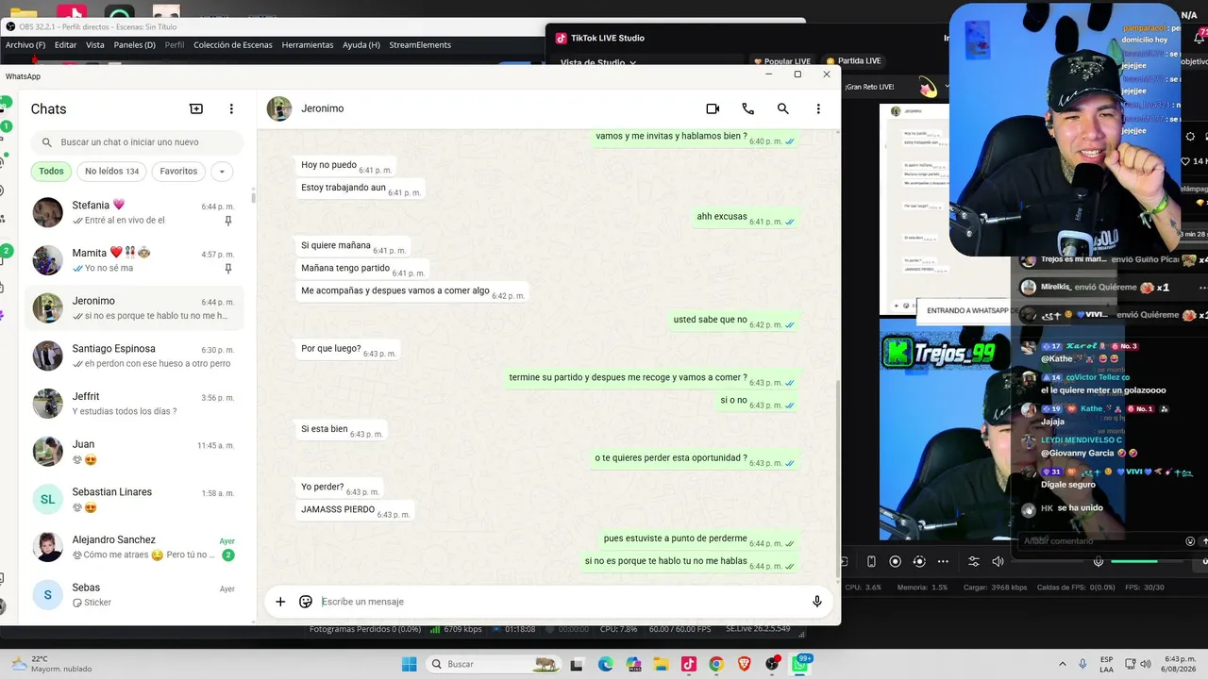This screenshot has height=679, width=1208.
Task: Open the StreamElements menu in OBS
Action: click(x=420, y=44)
